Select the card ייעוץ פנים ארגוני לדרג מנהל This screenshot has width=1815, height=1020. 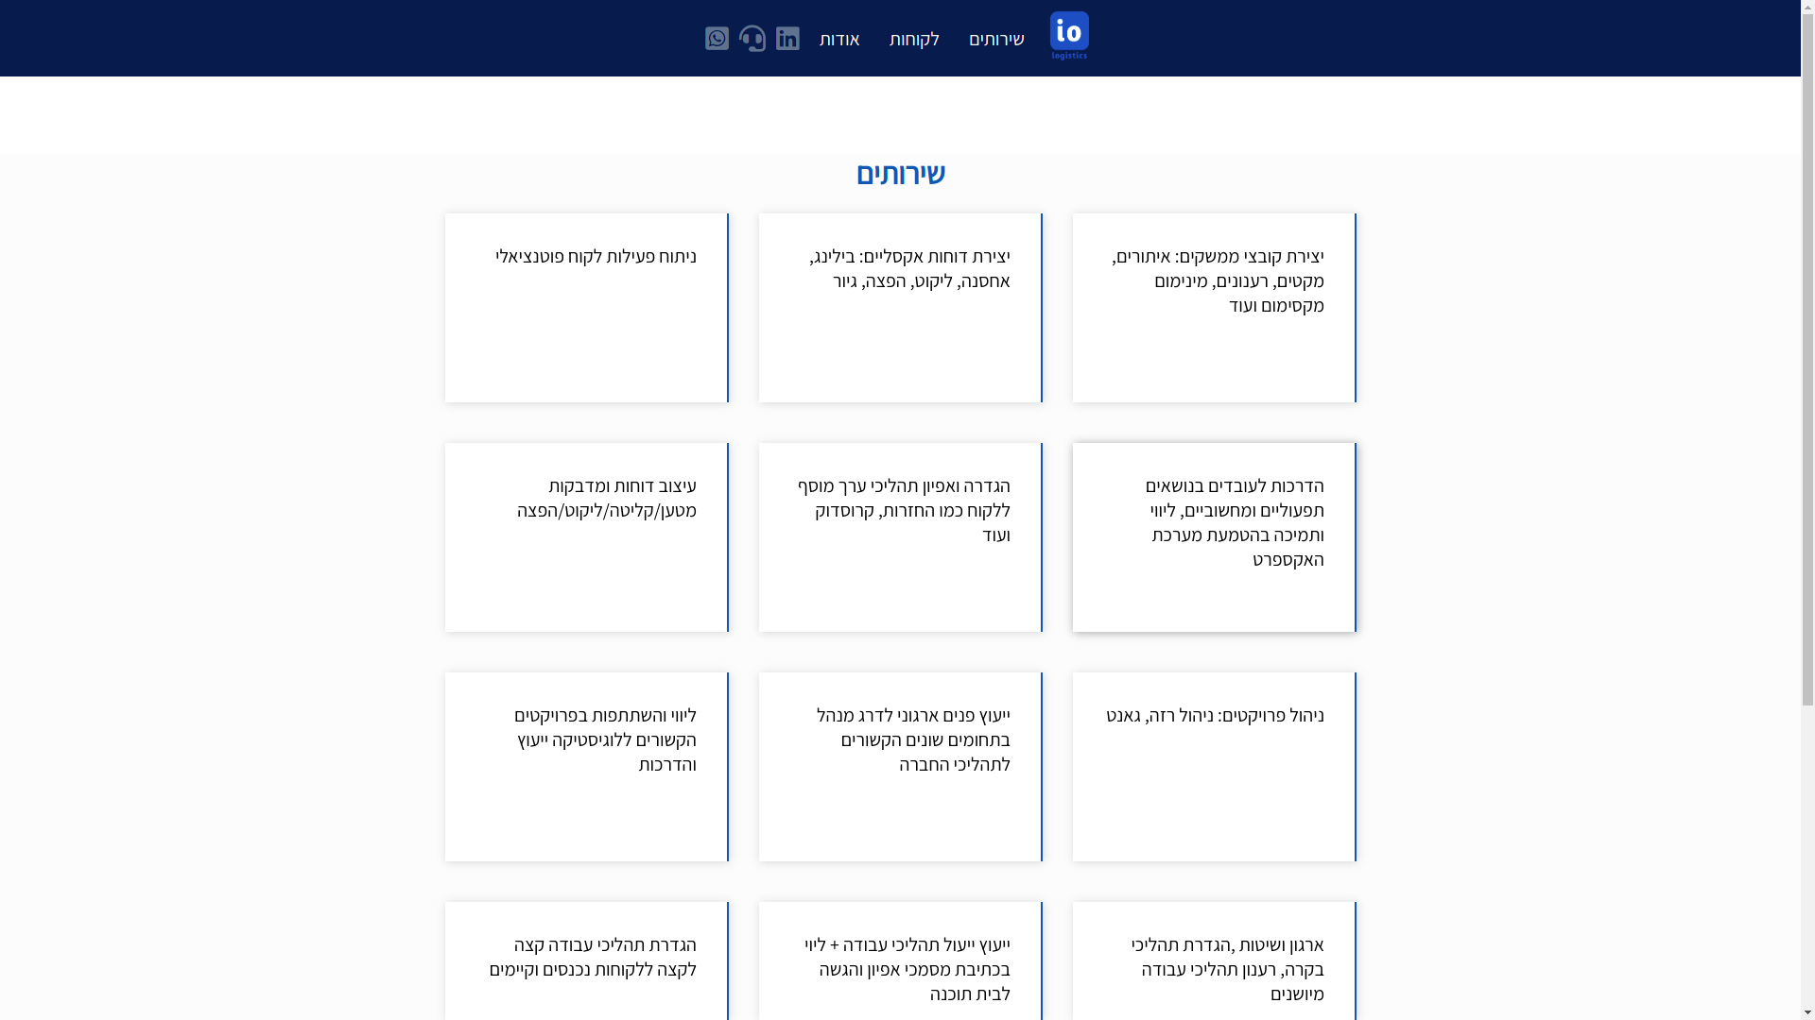(x=901, y=767)
